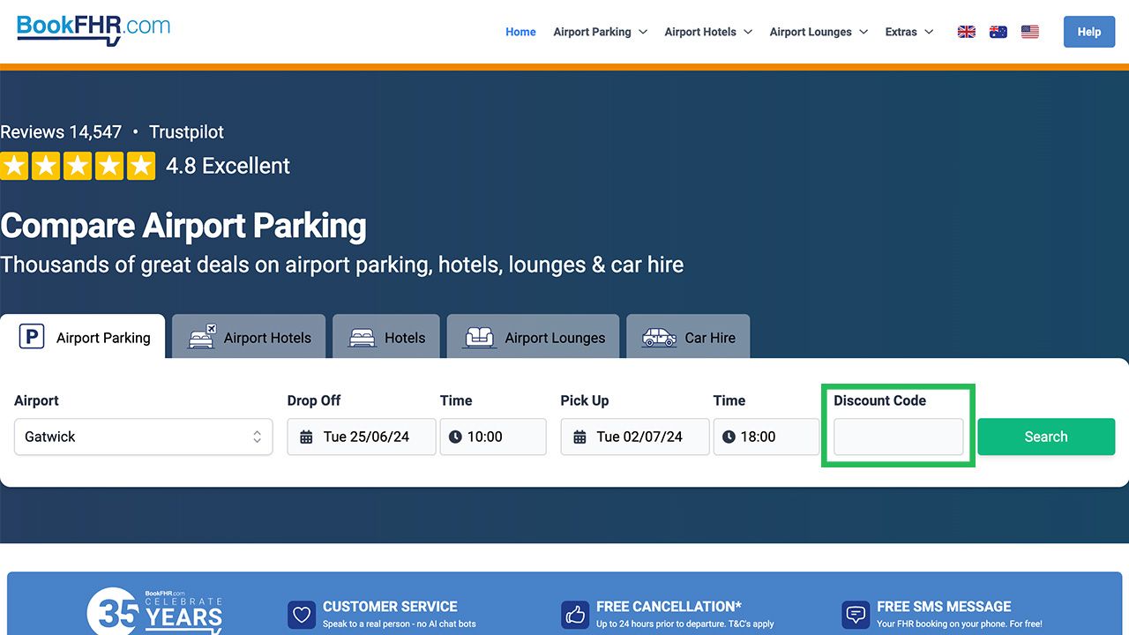Expand the Airport Parking navigation menu

click(x=601, y=32)
